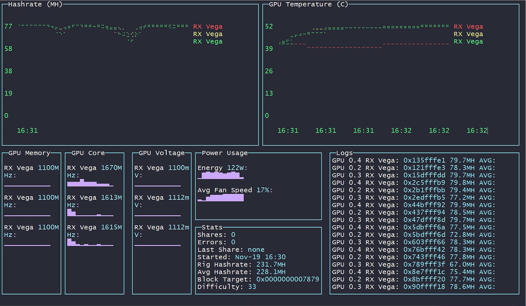Image resolution: width=526 pixels, height=306 pixels.
Task: Click the Block Target 0x0000000007879 value
Action: pos(288,279)
